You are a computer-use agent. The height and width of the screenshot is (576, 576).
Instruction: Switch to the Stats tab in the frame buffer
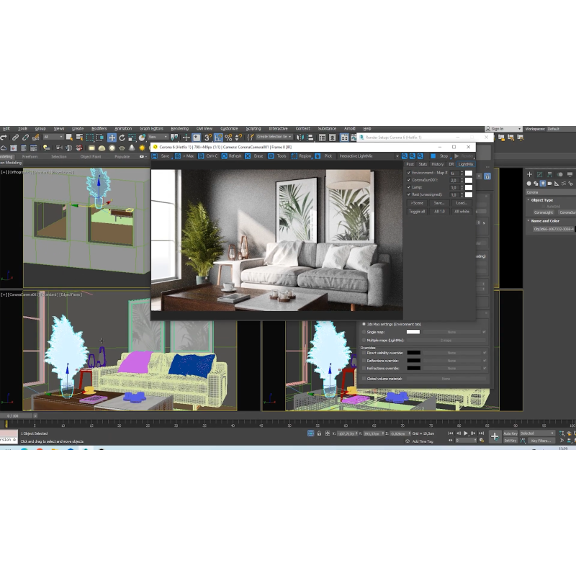[423, 164]
